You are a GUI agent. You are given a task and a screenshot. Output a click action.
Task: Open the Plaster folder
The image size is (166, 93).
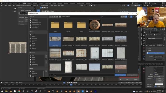click(x=55, y=25)
